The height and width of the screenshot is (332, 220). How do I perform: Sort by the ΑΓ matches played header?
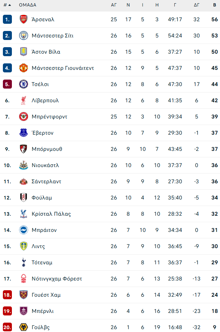click(114, 5)
